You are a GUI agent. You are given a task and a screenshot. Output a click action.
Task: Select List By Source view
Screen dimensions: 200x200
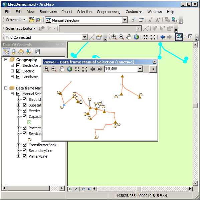tap(14, 52)
